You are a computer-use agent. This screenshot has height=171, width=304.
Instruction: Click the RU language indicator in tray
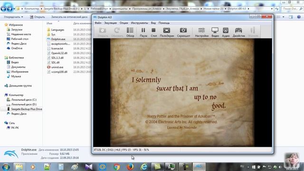[x=242, y=166]
